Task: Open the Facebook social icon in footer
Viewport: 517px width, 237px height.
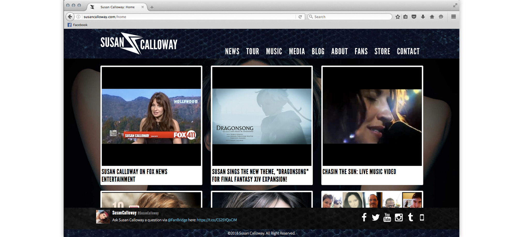Action: (364, 217)
